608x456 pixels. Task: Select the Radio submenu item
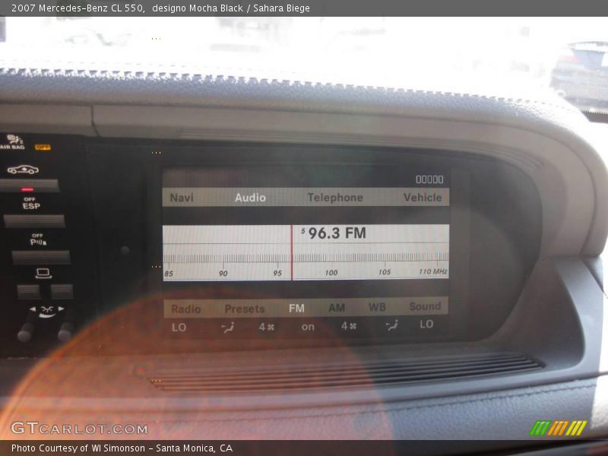(x=185, y=309)
